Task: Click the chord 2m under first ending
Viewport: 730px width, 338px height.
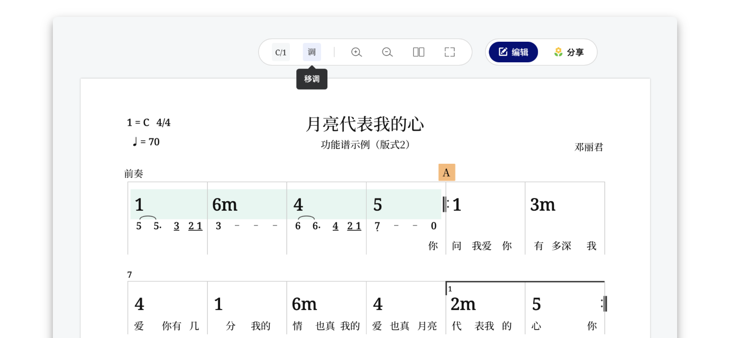Action: point(463,304)
